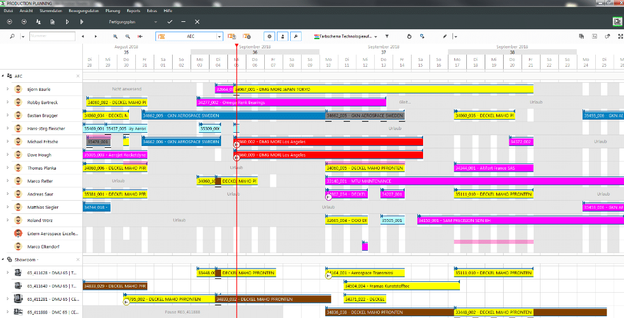
Task: Open the Planung menu
Action: [113, 11]
